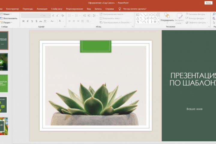
Task: Switch to the Анимация tab
Action: 42,9
